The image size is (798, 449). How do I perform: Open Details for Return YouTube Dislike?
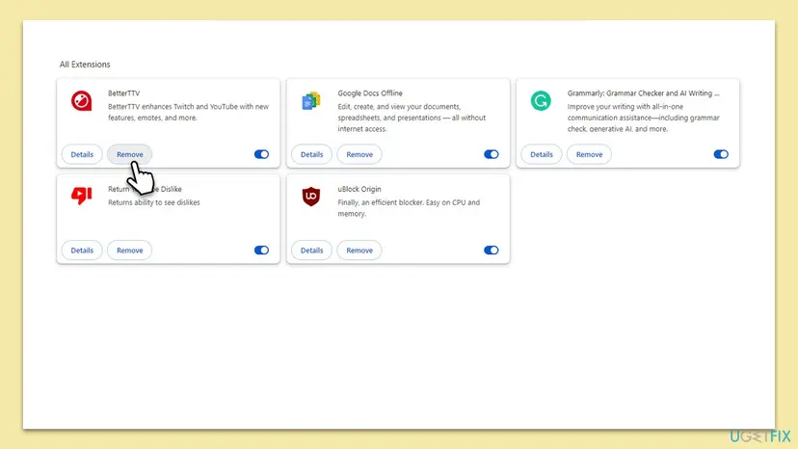[82, 250]
